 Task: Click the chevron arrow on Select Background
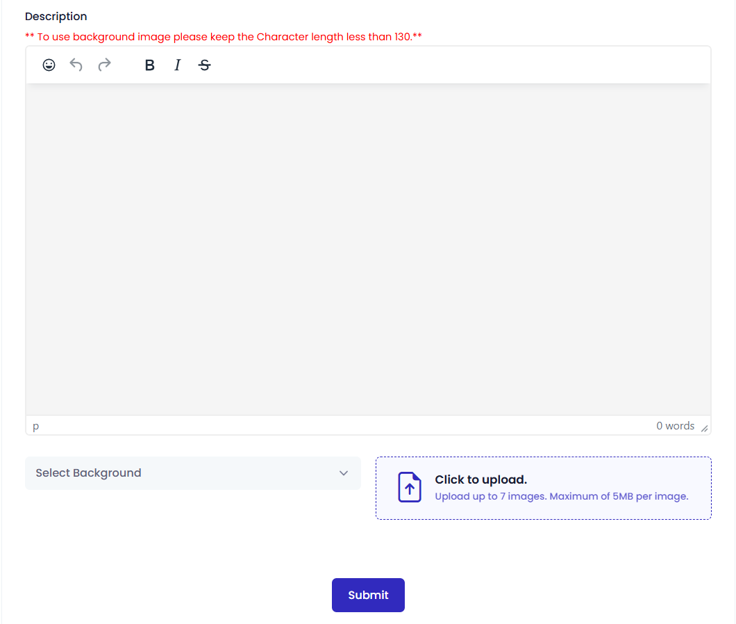click(344, 473)
